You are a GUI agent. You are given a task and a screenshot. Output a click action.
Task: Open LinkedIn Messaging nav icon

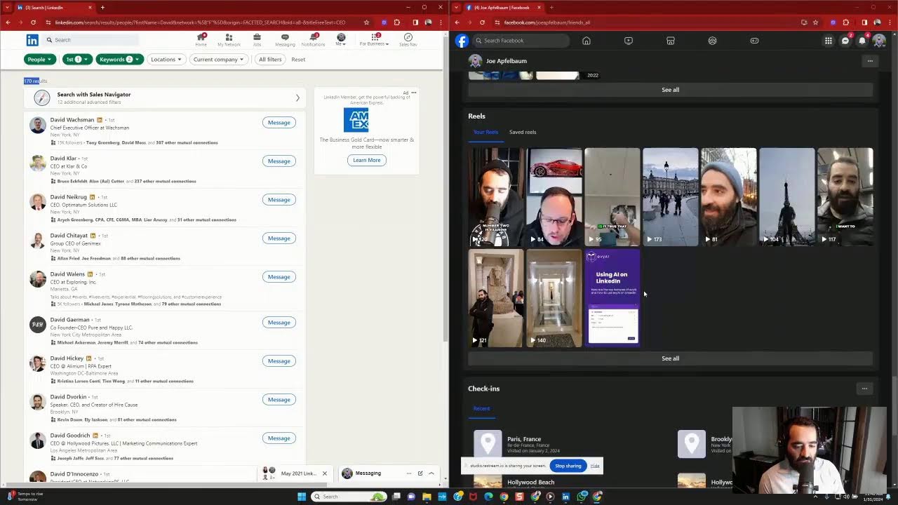(x=285, y=39)
